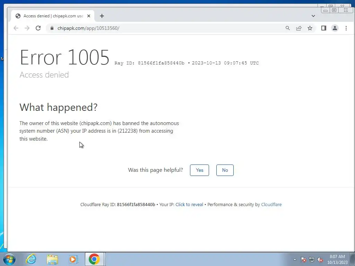
Task: Open the network status tray icon
Action: click(x=312, y=259)
